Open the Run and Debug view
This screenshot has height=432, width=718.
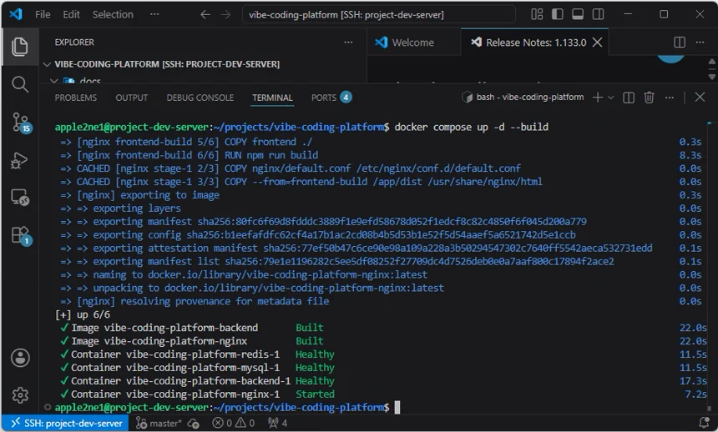20,160
